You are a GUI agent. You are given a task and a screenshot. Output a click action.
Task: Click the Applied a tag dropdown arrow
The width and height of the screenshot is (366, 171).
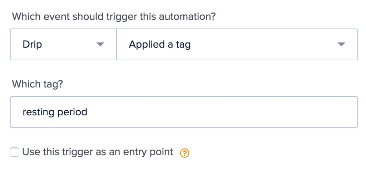(341, 44)
